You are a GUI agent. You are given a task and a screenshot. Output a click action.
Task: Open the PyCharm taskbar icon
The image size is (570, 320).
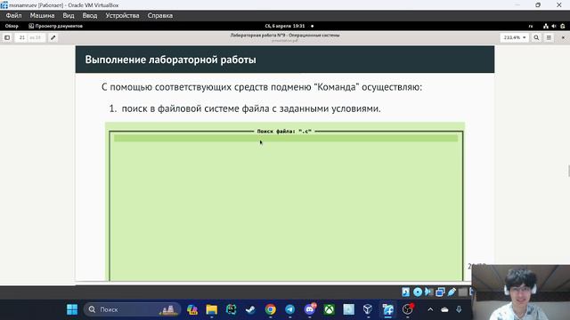pyautogui.click(x=232, y=309)
